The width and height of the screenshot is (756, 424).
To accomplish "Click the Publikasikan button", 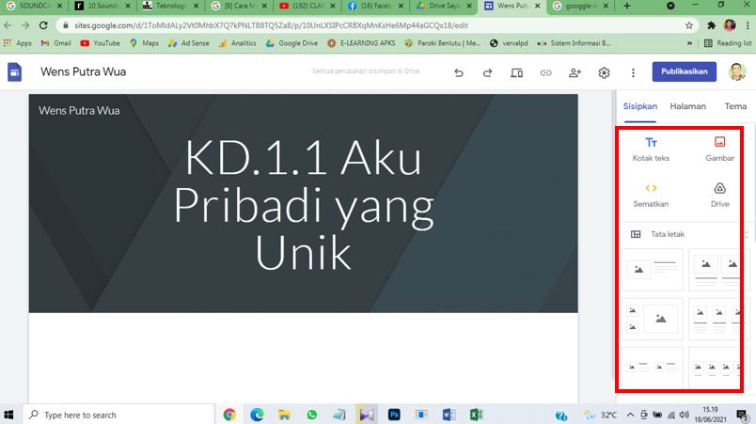I will pos(684,72).
